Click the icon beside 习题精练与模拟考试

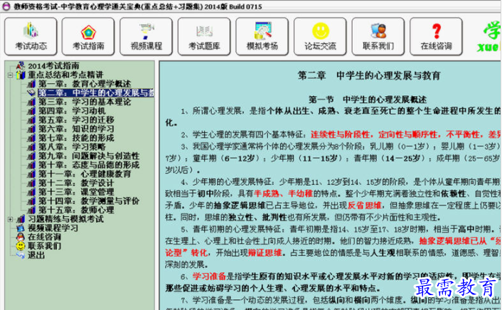coord(21,219)
